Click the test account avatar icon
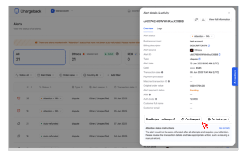 pyautogui.click(x=52, y=11)
